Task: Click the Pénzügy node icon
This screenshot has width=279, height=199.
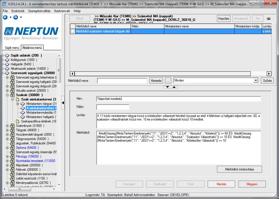Action: click(12, 156)
